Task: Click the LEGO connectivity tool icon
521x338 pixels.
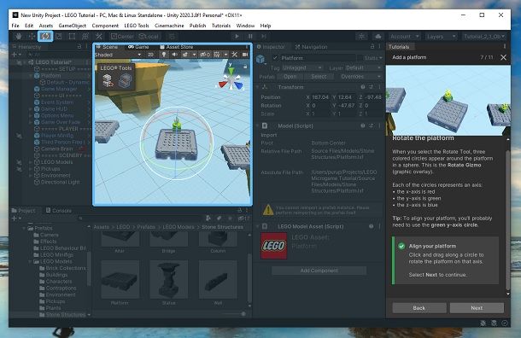Action: 126,80
